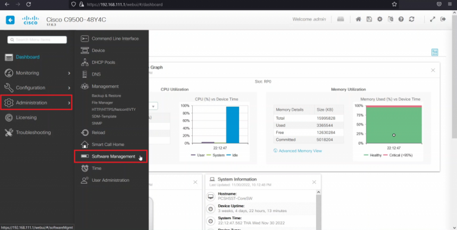The width and height of the screenshot is (457, 230).
Task: Click the device switch icon beside Welcome admin
Action: pos(340,19)
